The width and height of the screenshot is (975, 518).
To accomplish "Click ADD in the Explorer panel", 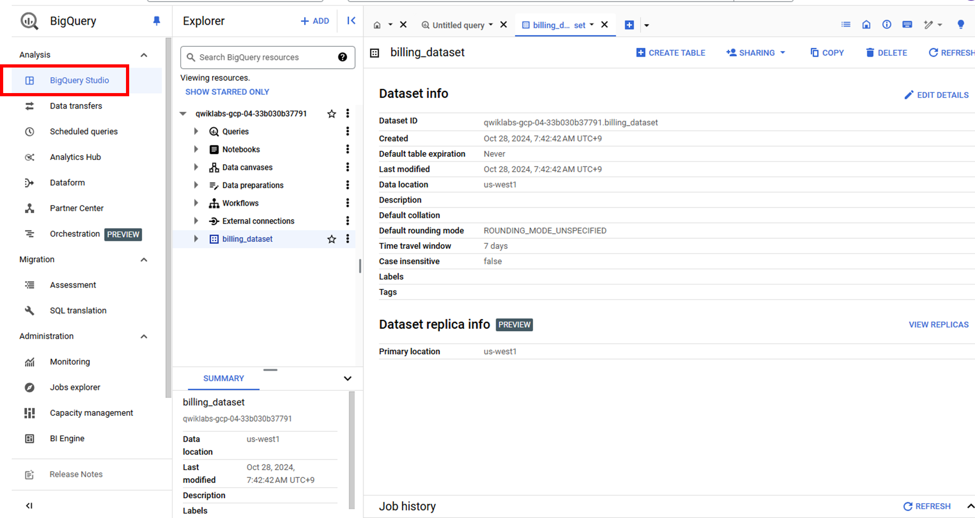I will pyautogui.click(x=315, y=21).
